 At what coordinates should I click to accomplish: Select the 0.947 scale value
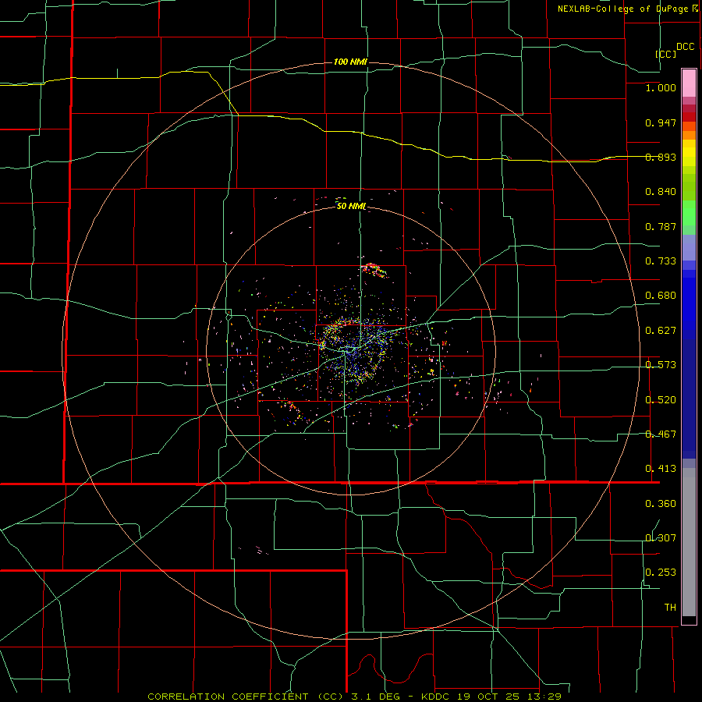coord(661,122)
